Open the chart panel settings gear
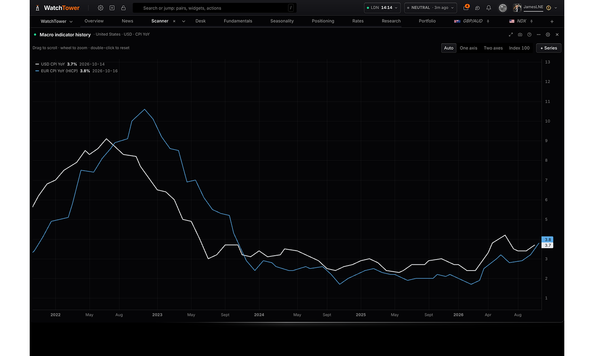 tap(548, 35)
